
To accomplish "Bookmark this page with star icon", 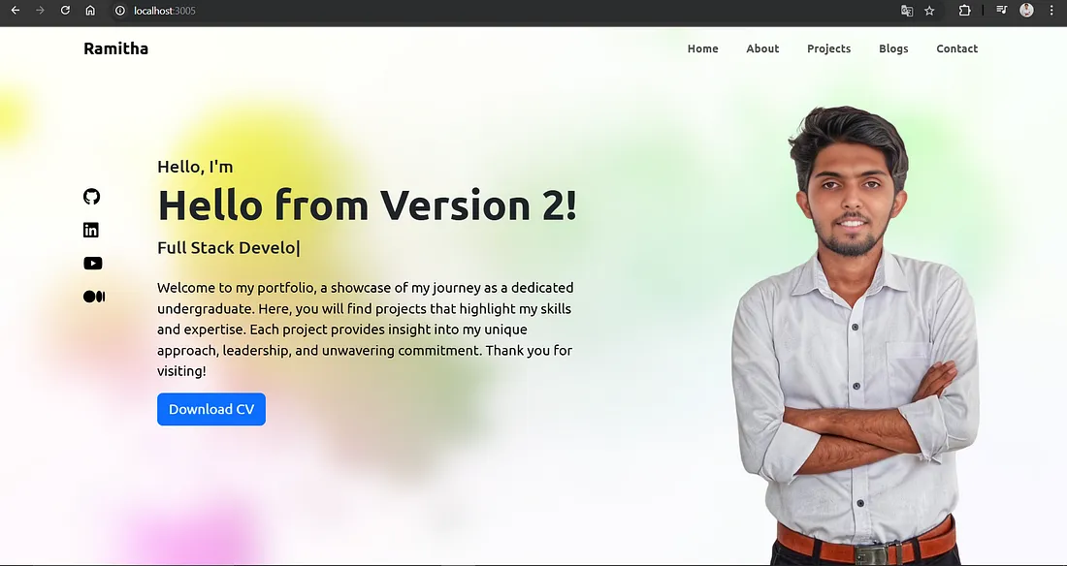I will pos(929,11).
